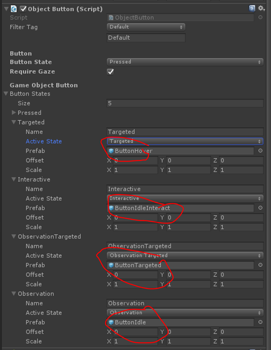
Task: Open object picker for ButtonIdle prefab
Action: click(260, 322)
